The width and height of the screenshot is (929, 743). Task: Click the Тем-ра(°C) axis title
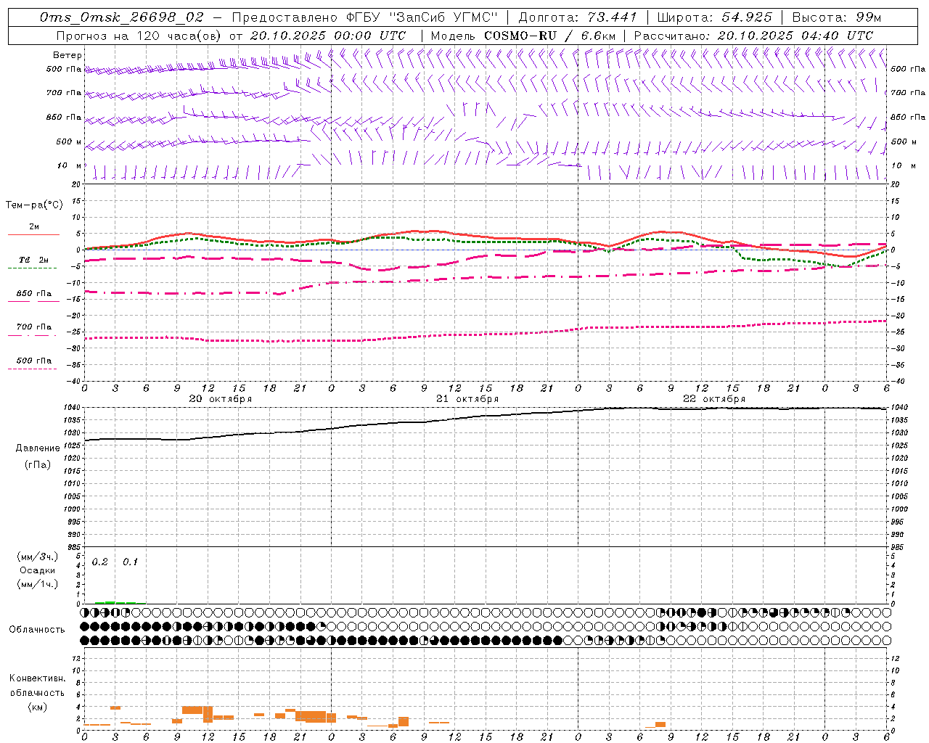point(34,205)
